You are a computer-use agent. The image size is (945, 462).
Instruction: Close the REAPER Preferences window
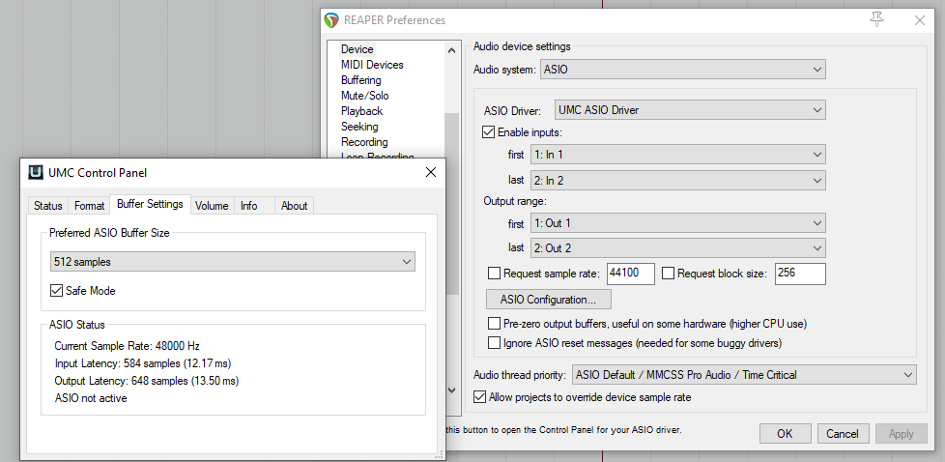coord(920,20)
